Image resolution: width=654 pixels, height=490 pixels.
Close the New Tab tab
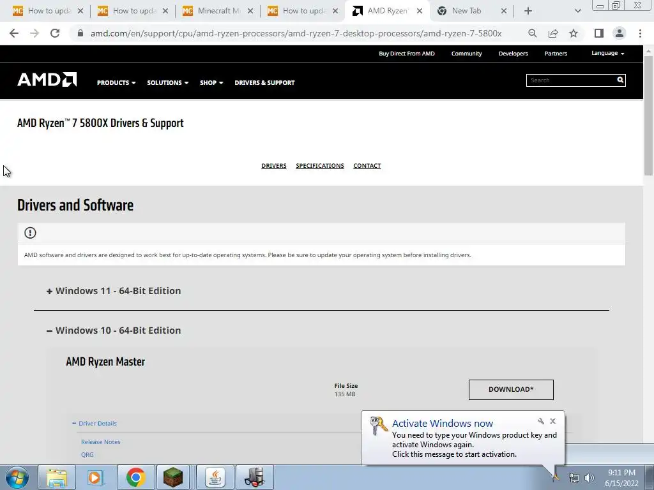tap(504, 11)
